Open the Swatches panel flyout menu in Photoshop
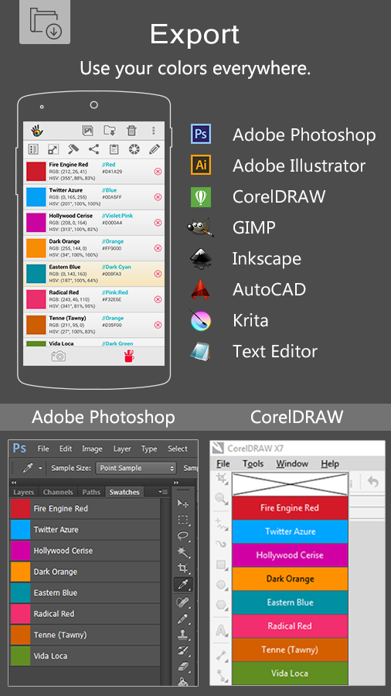The height and width of the screenshot is (696, 391). click(x=164, y=492)
